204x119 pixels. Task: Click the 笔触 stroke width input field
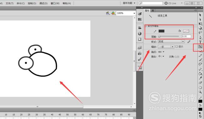click(186, 36)
